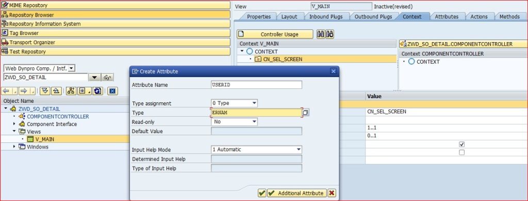Viewport: 528px width, 201px height.
Task: Uncheck the checked property checkbox
Action: [x=461, y=144]
